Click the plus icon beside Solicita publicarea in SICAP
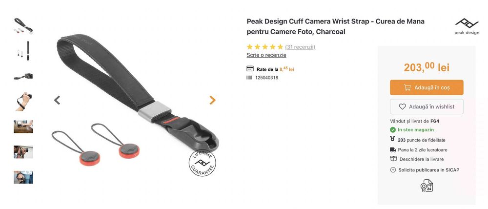 393,170
